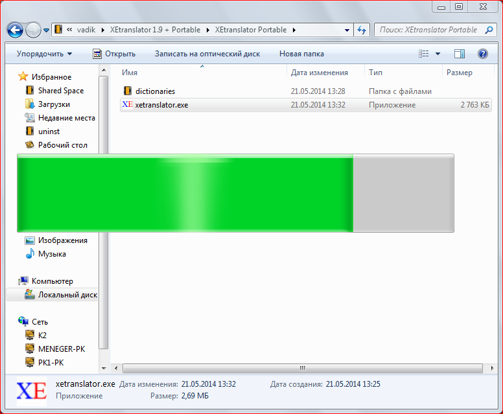Select Локальный диск in navigation pane
This screenshot has width=503, height=414.
[67, 295]
